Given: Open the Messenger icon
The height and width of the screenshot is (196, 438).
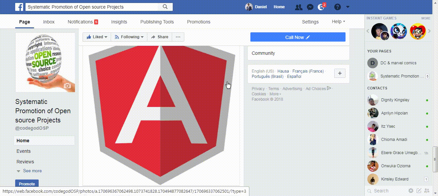Looking at the screenshot, I should pyautogui.click(x=310, y=7).
